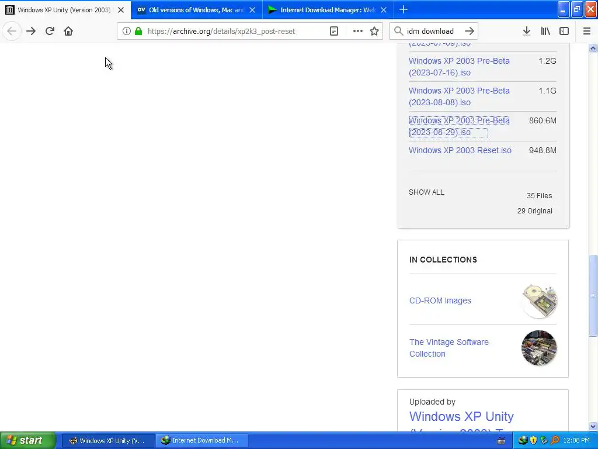Open the Library bookshelf icon
Screen dimensions: 598x449
[x=545, y=31]
